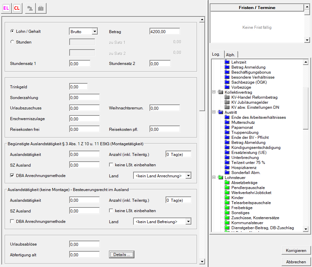Switch to the Log. tab

(x=216, y=55)
